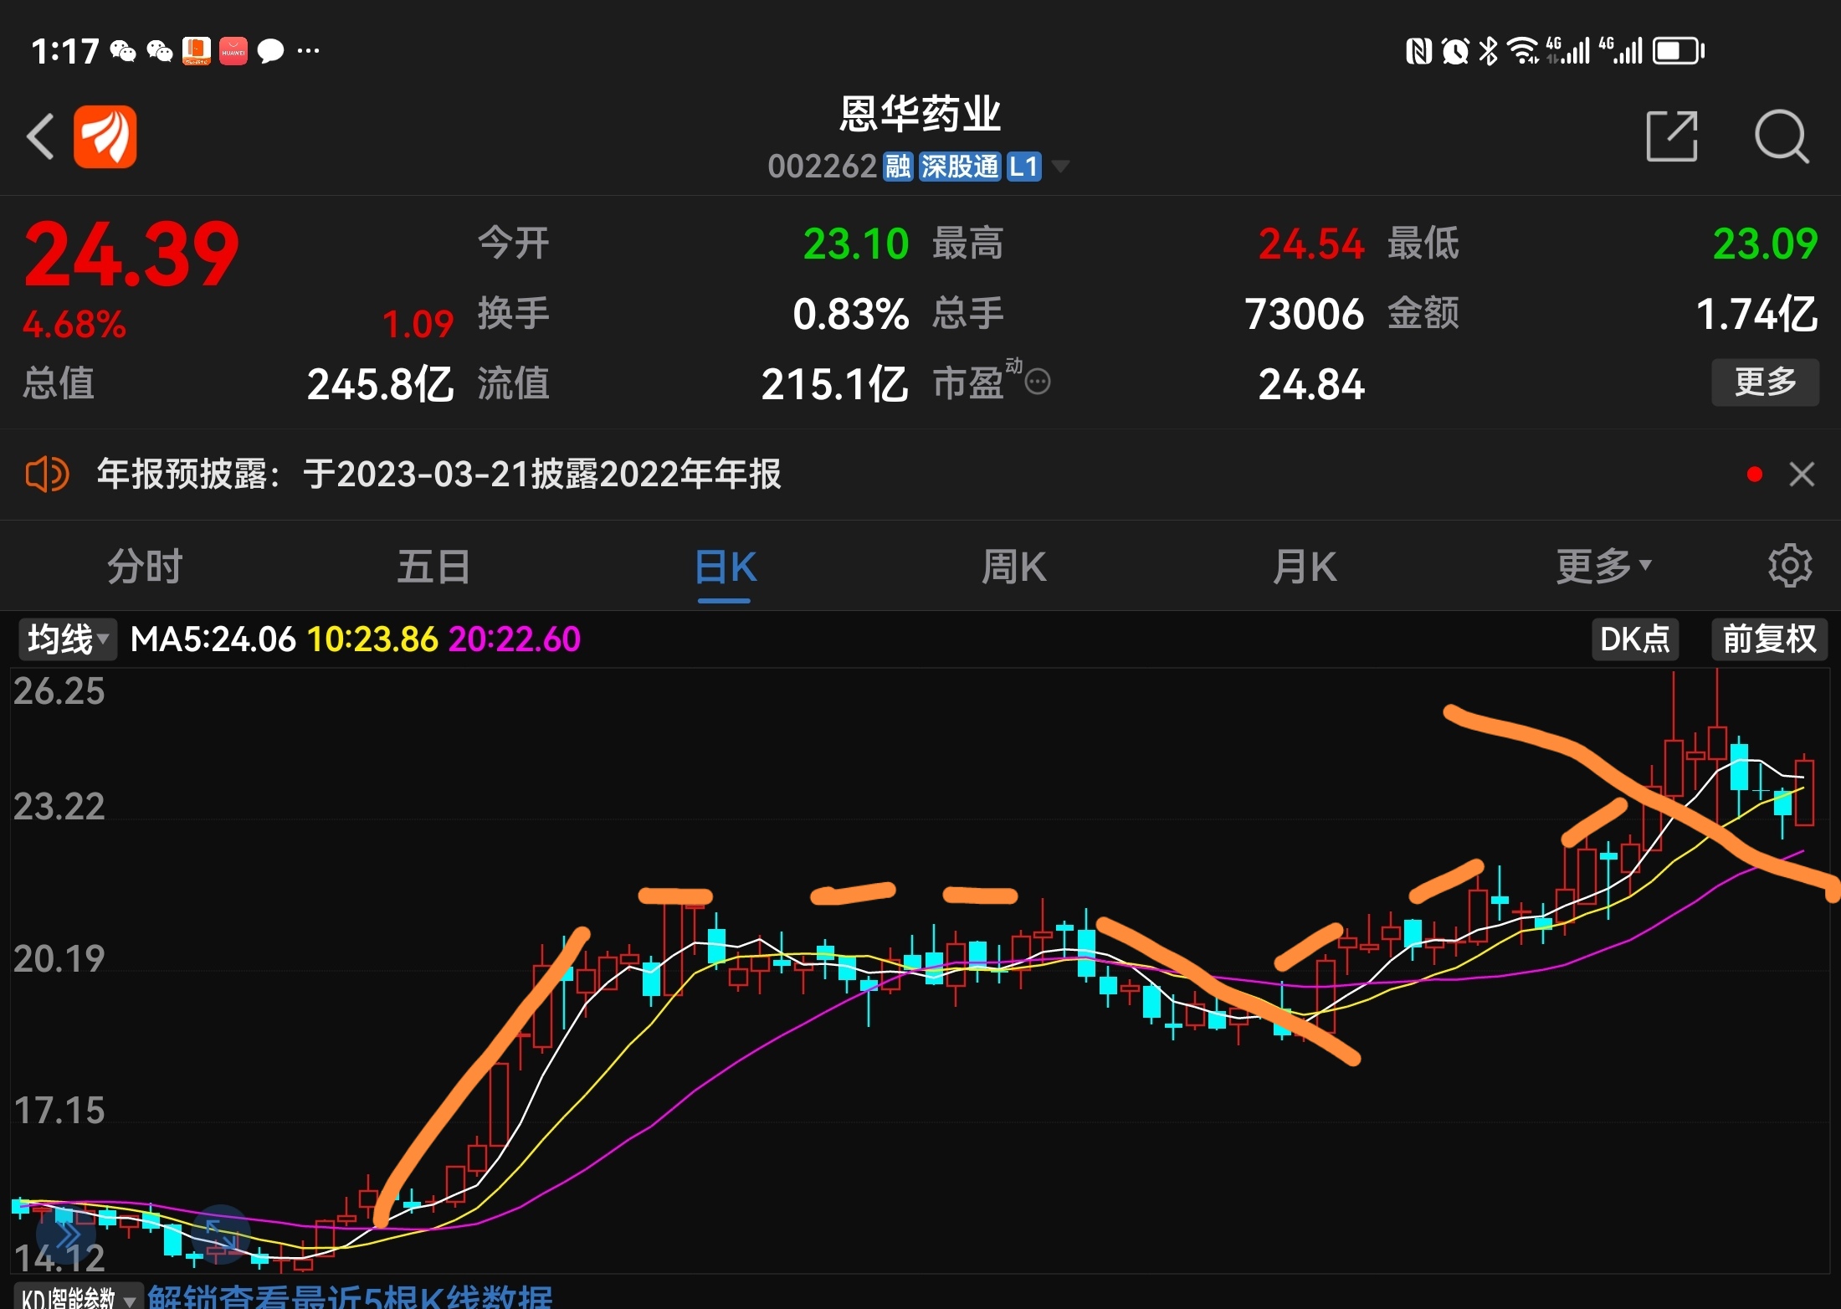Open chart settings gear icon
1841x1309 pixels.
[x=1790, y=566]
